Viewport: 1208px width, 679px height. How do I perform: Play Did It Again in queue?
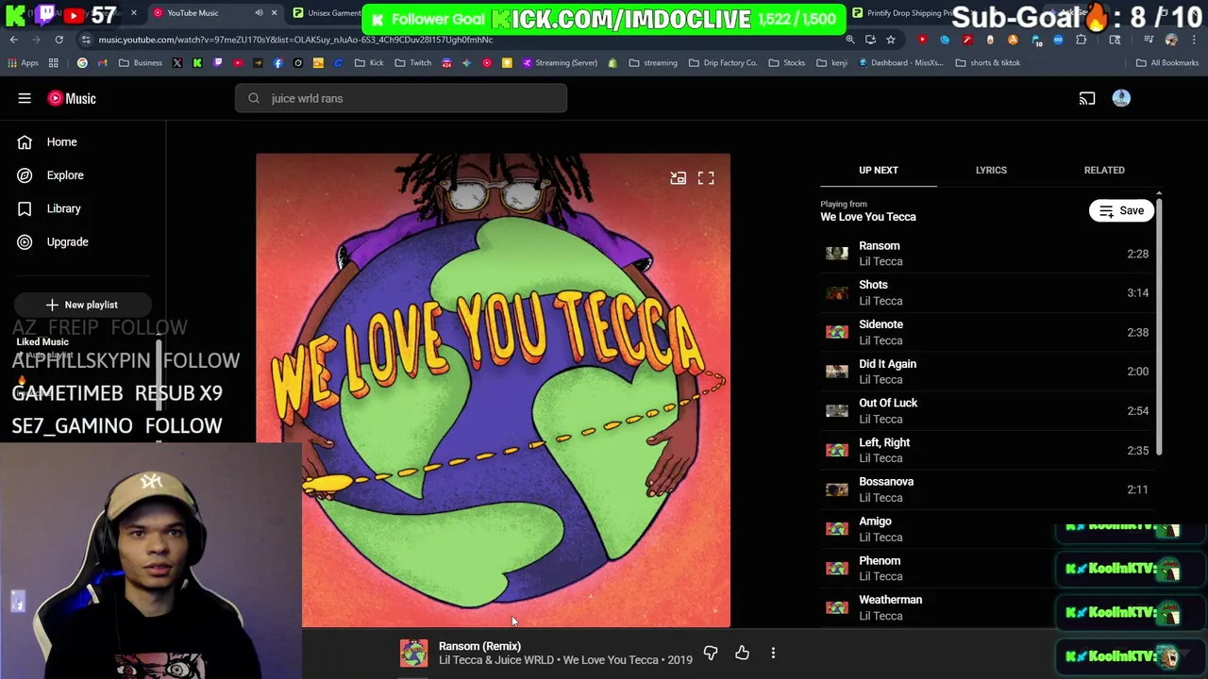tap(987, 372)
